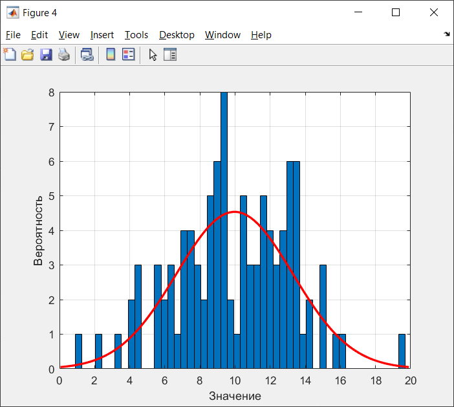Viewport: 454px width, 407px height.
Task: Insert a colorbar using the toolbar icon
Action: (111, 54)
